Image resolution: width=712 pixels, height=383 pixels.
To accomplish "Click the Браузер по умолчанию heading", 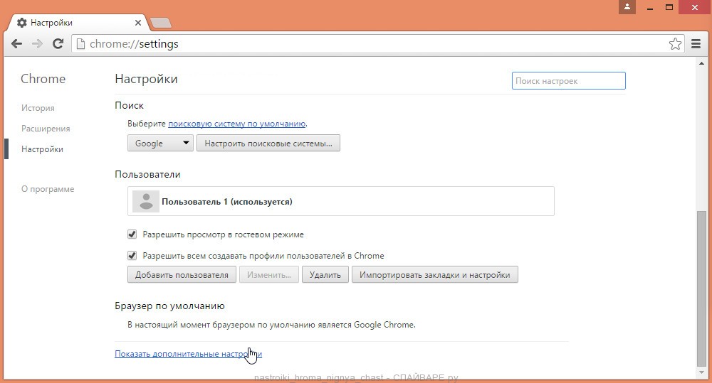I will [170, 306].
